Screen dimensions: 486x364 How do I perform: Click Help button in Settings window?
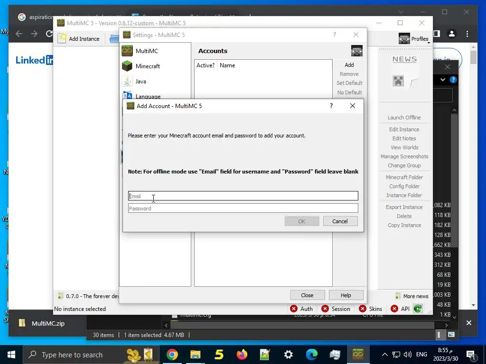[346, 295]
